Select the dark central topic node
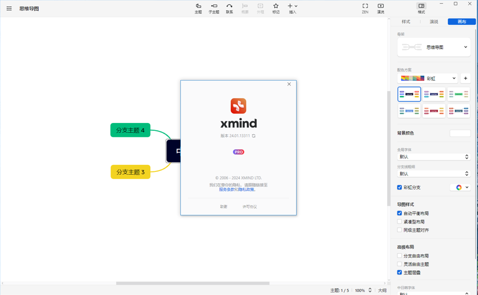This screenshot has width=478, height=295. [173, 151]
